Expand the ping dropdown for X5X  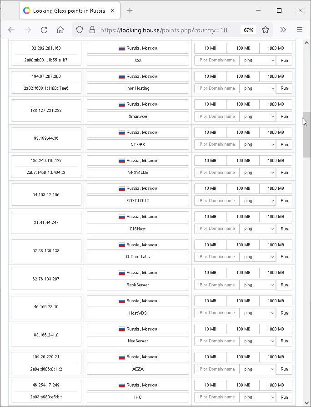[258, 60]
